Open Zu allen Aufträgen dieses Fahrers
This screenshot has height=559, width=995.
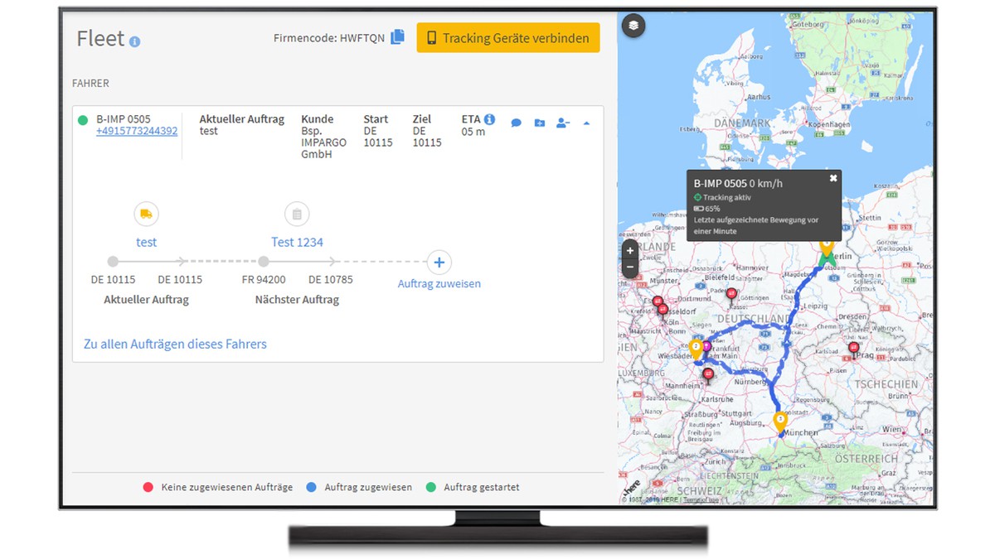[x=175, y=344]
